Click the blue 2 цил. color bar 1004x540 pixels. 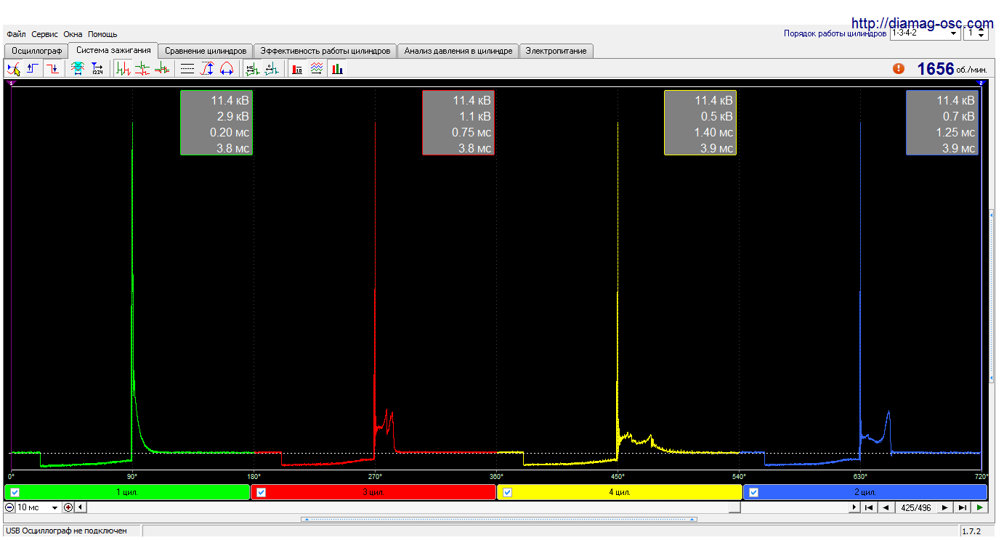point(865,492)
